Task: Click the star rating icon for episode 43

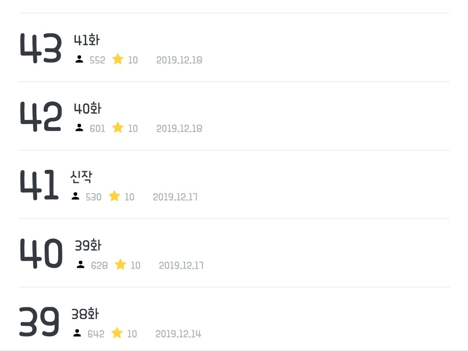Action: [118, 59]
